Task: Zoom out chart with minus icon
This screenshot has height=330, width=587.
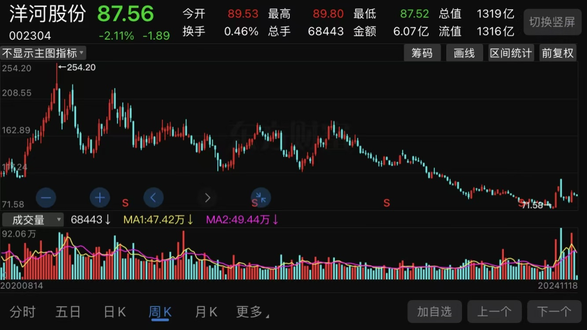Action: [46, 197]
